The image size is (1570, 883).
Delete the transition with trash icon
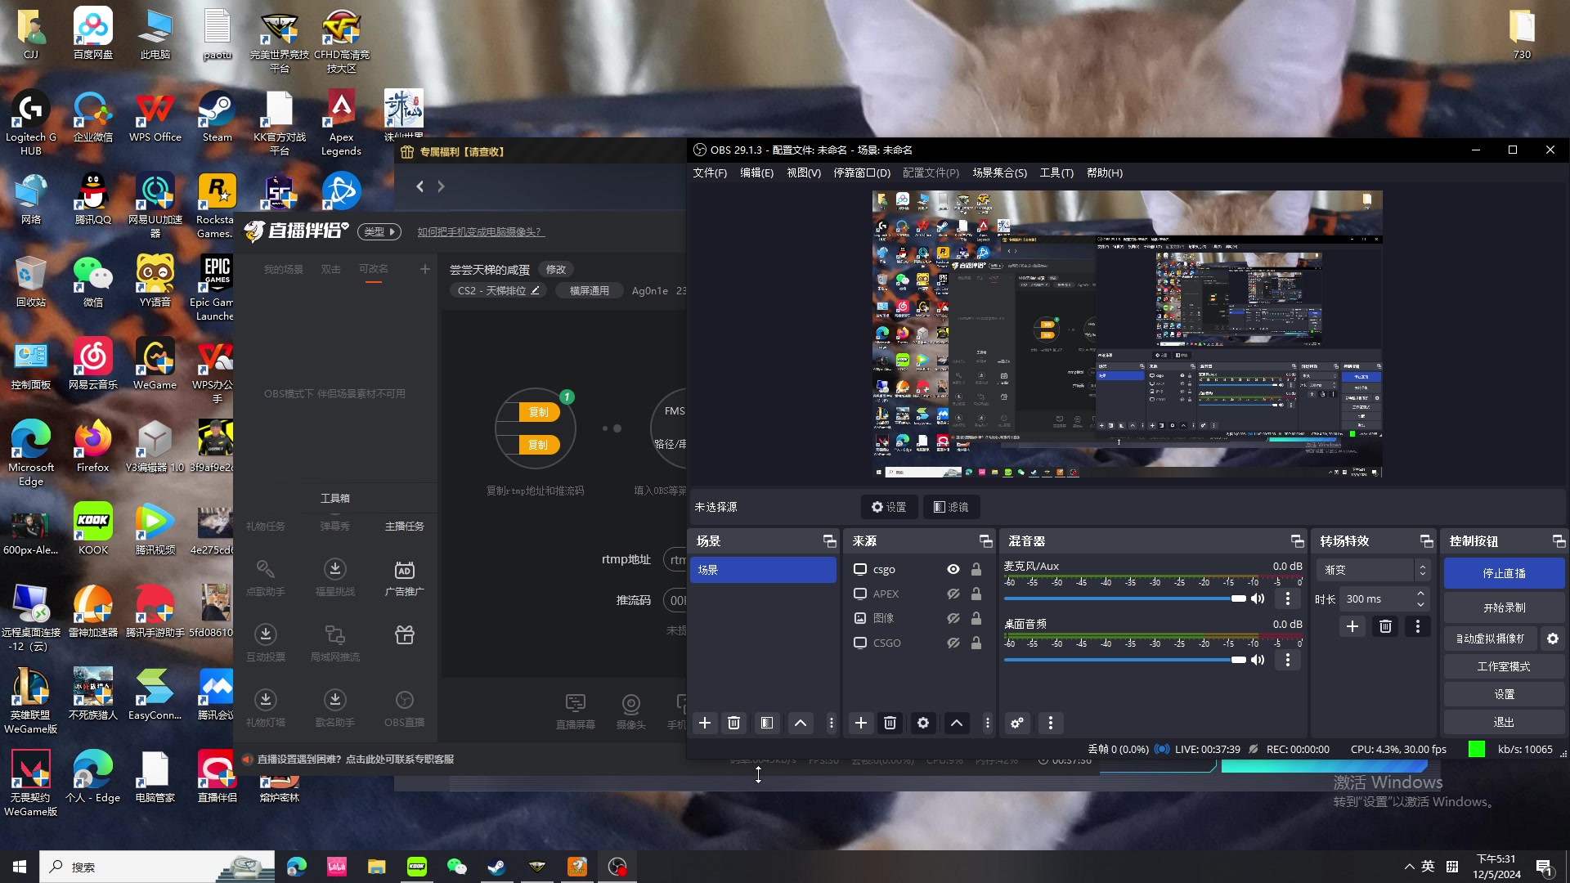pos(1385,626)
